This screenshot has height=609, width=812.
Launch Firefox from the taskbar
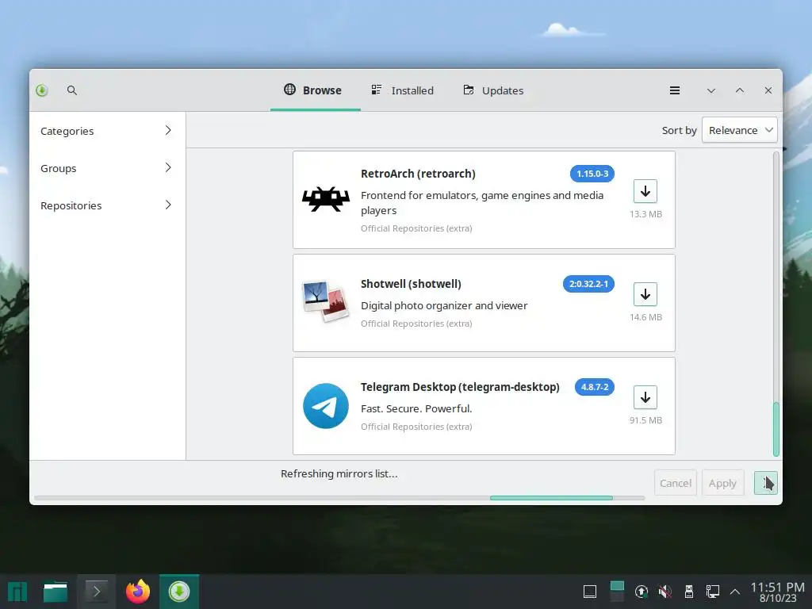138,592
